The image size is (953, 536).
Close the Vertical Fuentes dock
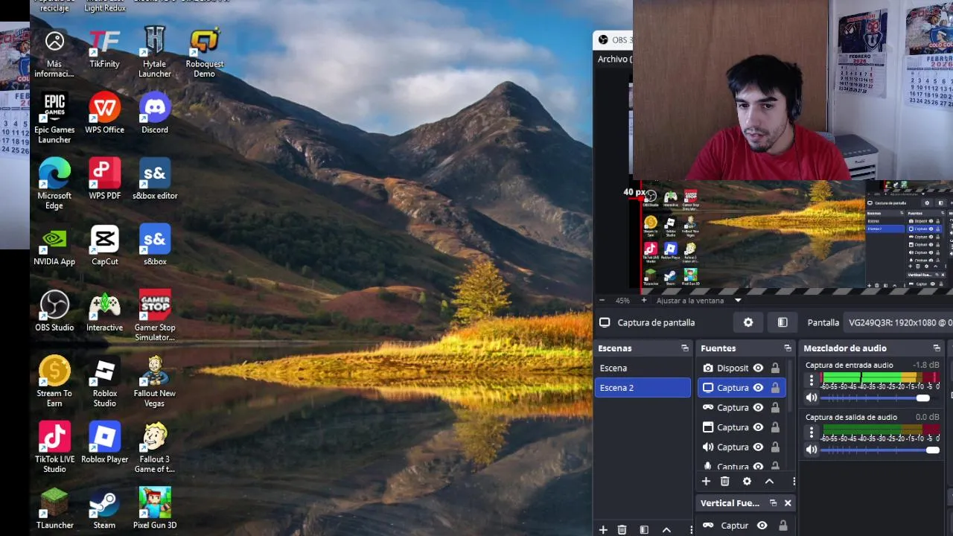[x=788, y=503]
